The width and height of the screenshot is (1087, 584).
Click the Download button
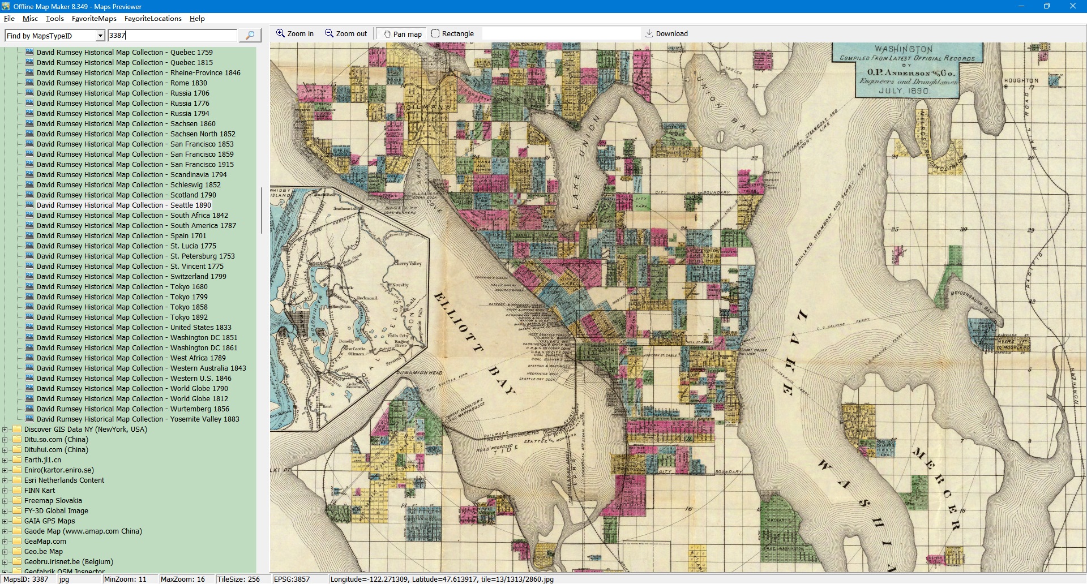(x=666, y=34)
